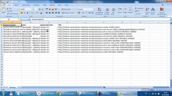Viewport: 172px width, 96px height.
Task: Toggle italic formatting
Action: click(x=24, y=13)
